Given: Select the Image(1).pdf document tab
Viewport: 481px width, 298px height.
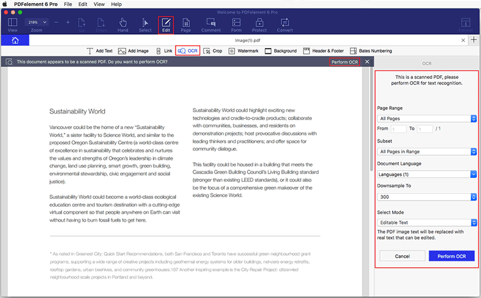Looking at the screenshot, I should 248,40.
